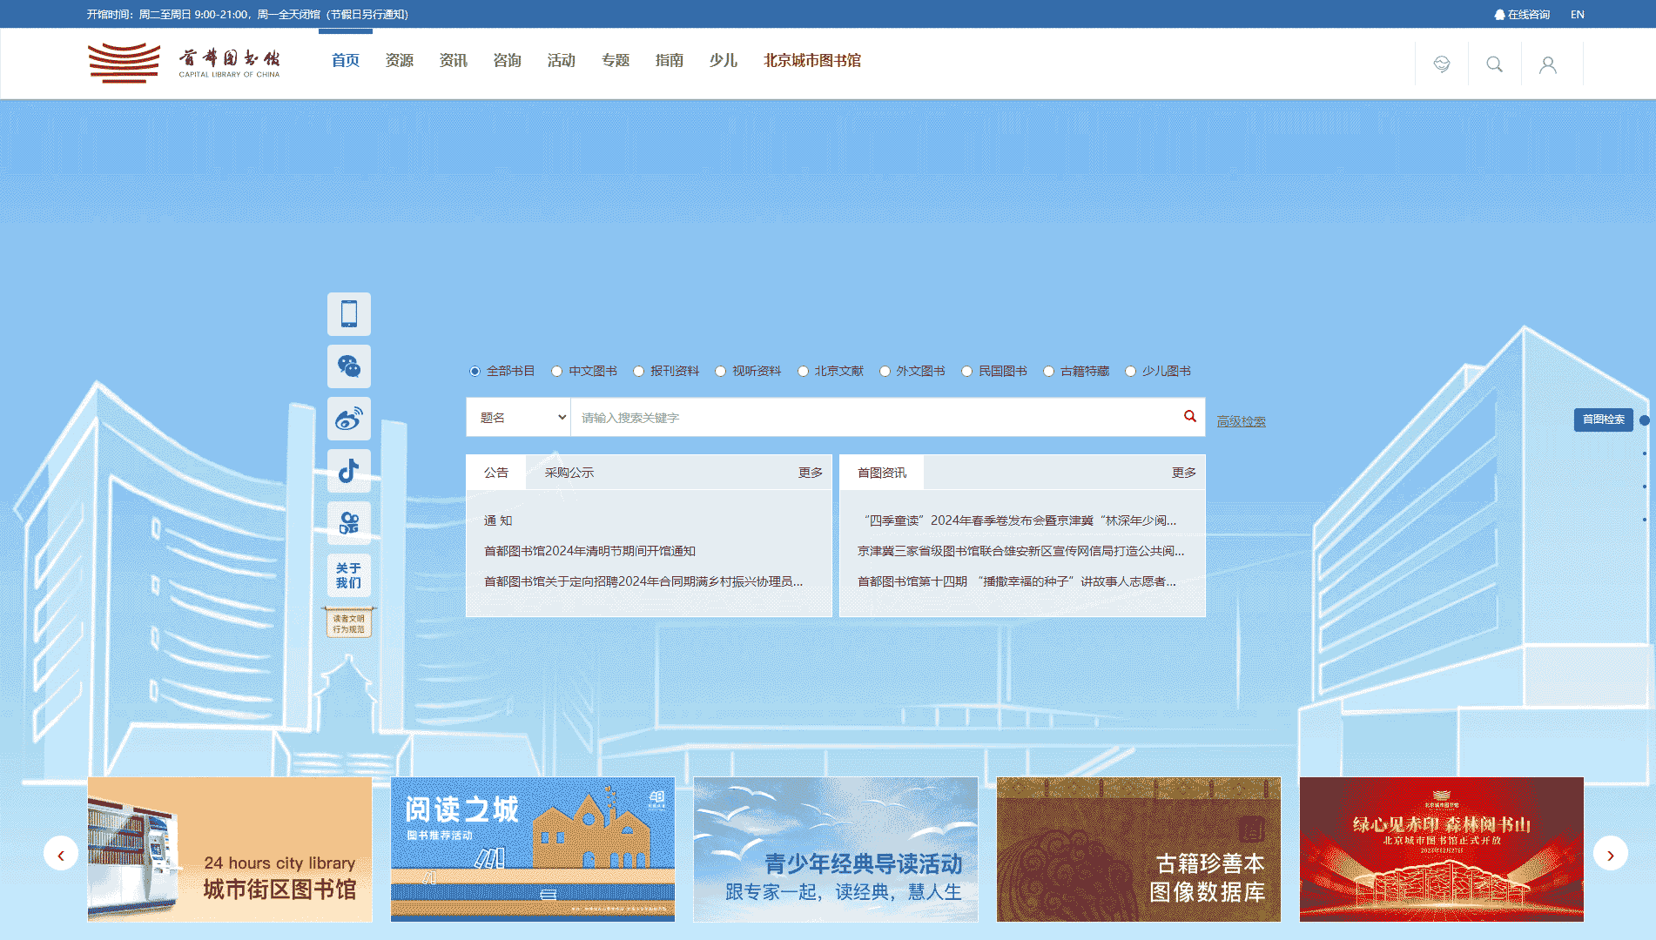Open the Weibo sidebar icon
This screenshot has width=1656, height=940.
pyautogui.click(x=349, y=419)
